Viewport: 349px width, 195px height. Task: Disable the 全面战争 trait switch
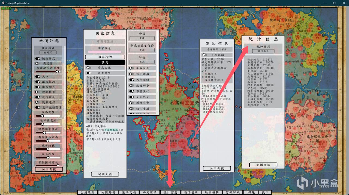(x=131, y=97)
